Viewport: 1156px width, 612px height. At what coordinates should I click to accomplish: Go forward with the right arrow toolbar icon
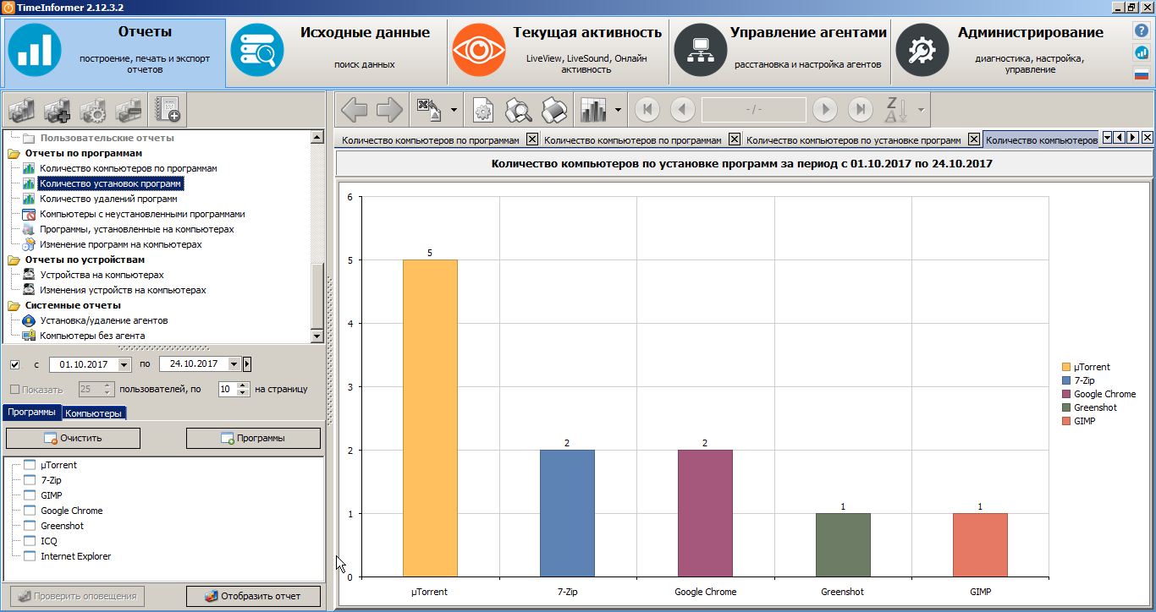click(389, 110)
